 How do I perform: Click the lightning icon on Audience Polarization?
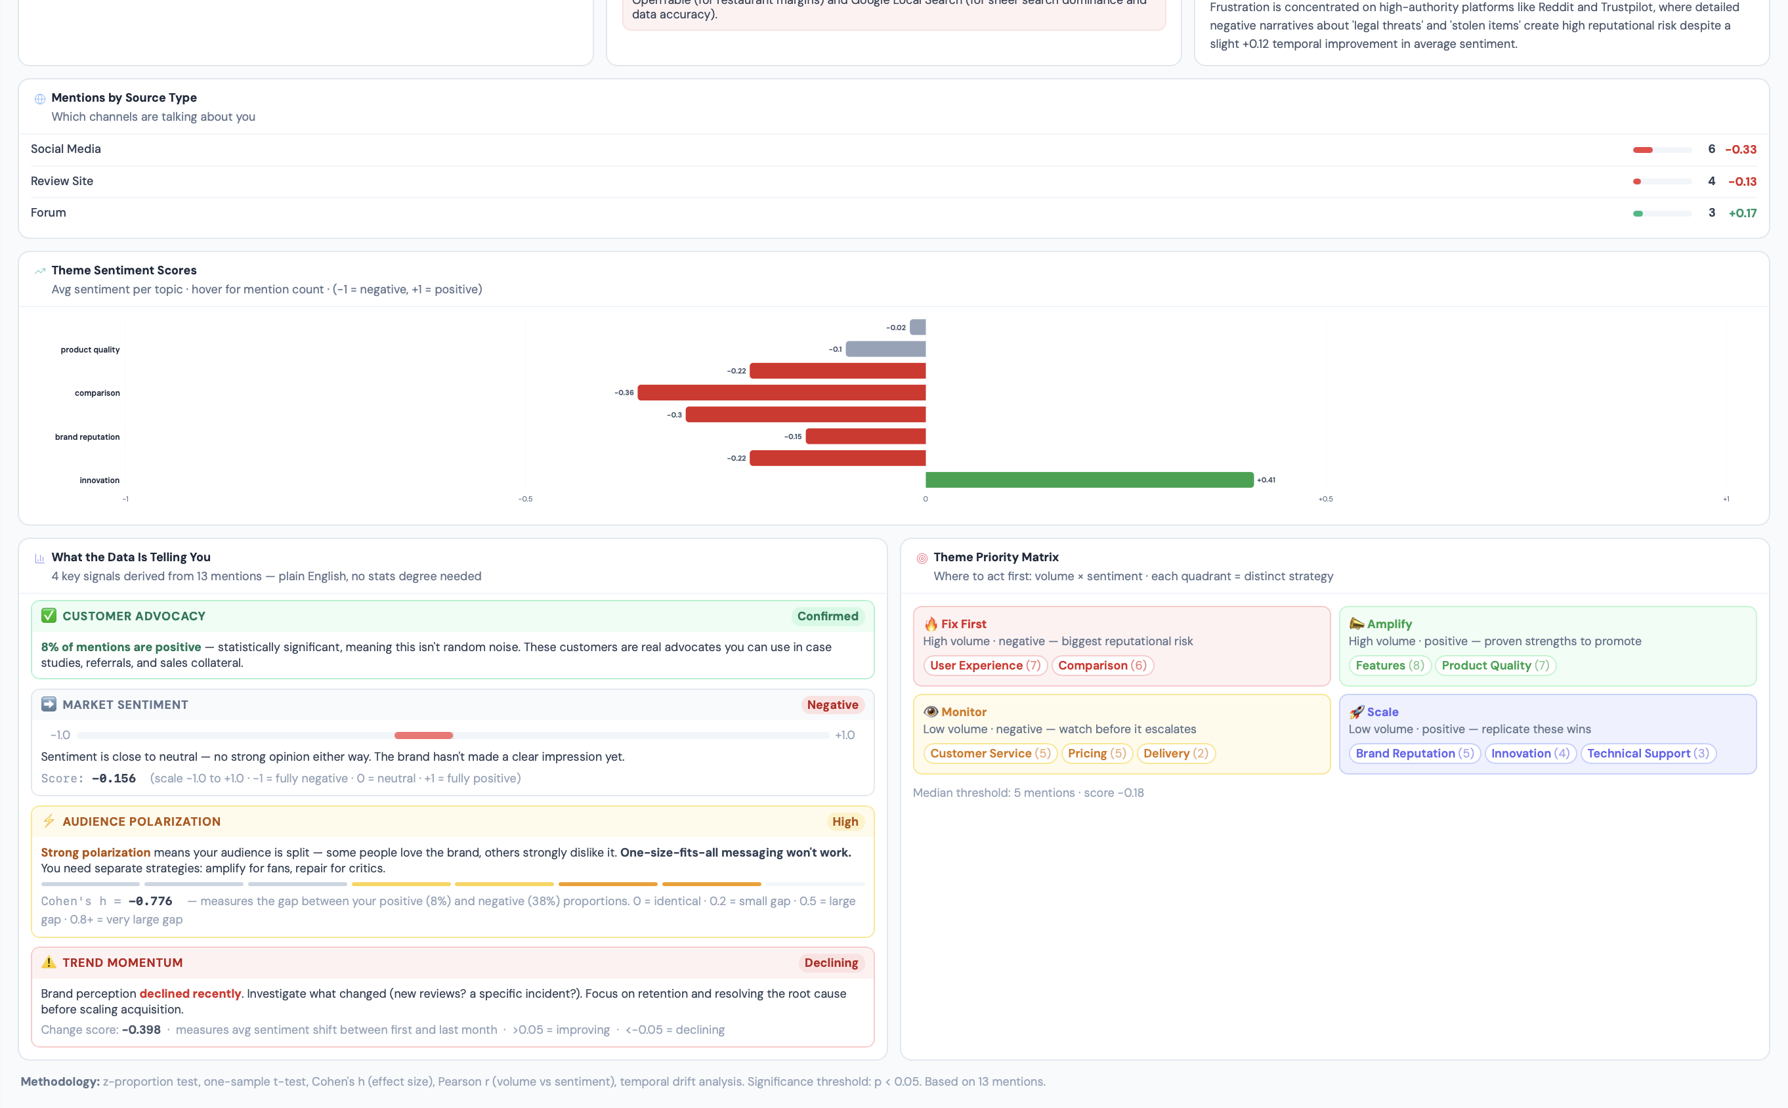(x=49, y=820)
